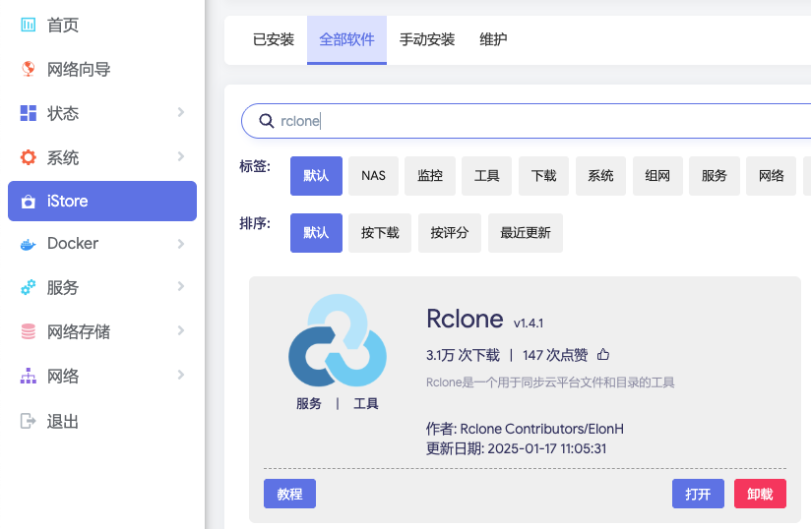This screenshot has height=529, width=811.
Task: Sort results by 按下载
Action: click(380, 233)
